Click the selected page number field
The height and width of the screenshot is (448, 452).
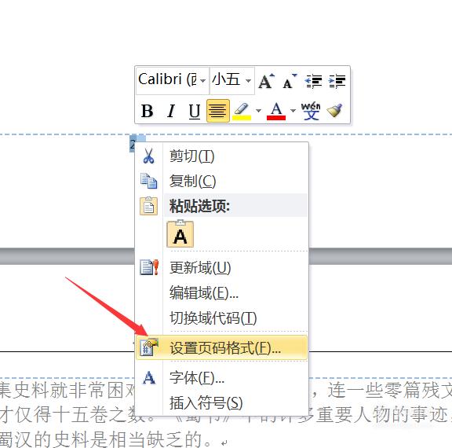click(133, 144)
